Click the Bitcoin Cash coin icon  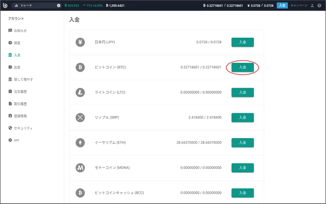(x=80, y=193)
